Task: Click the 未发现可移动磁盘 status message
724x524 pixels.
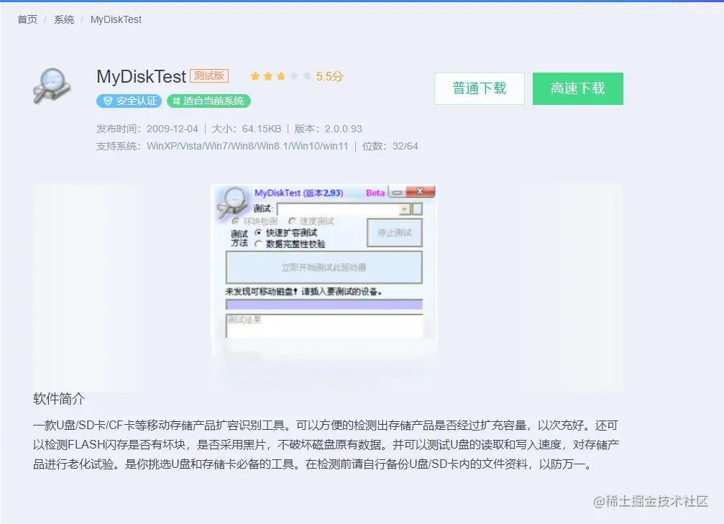Action: (303, 291)
